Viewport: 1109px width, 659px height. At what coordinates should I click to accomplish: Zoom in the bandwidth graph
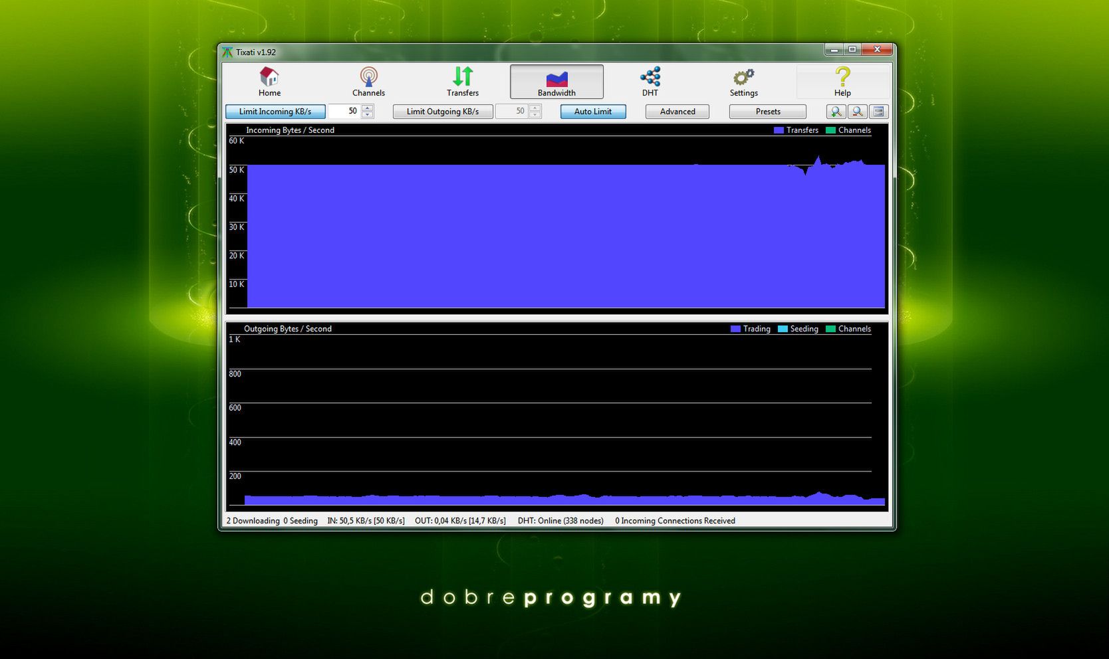pos(836,112)
